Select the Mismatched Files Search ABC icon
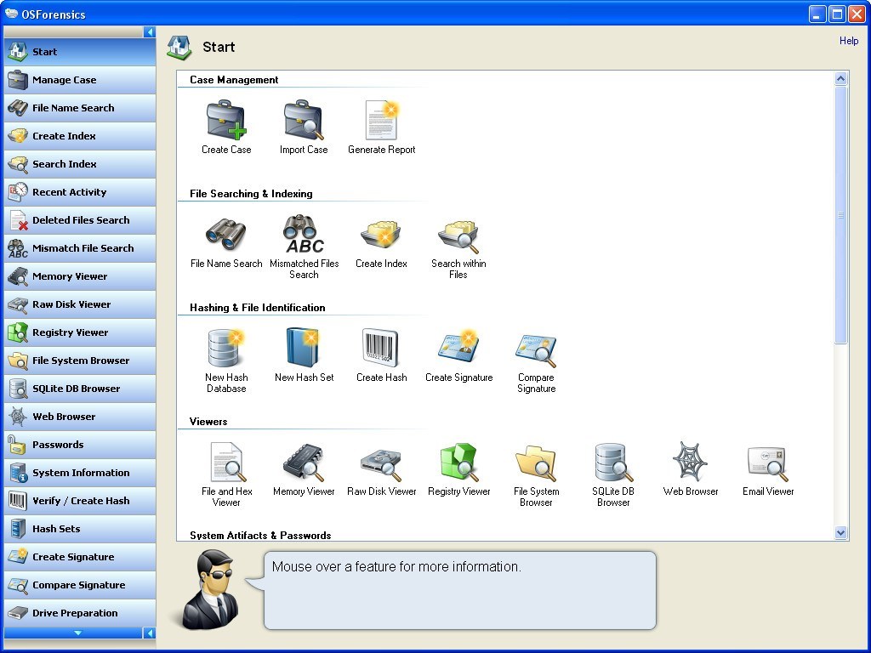871x653 pixels. (304, 235)
